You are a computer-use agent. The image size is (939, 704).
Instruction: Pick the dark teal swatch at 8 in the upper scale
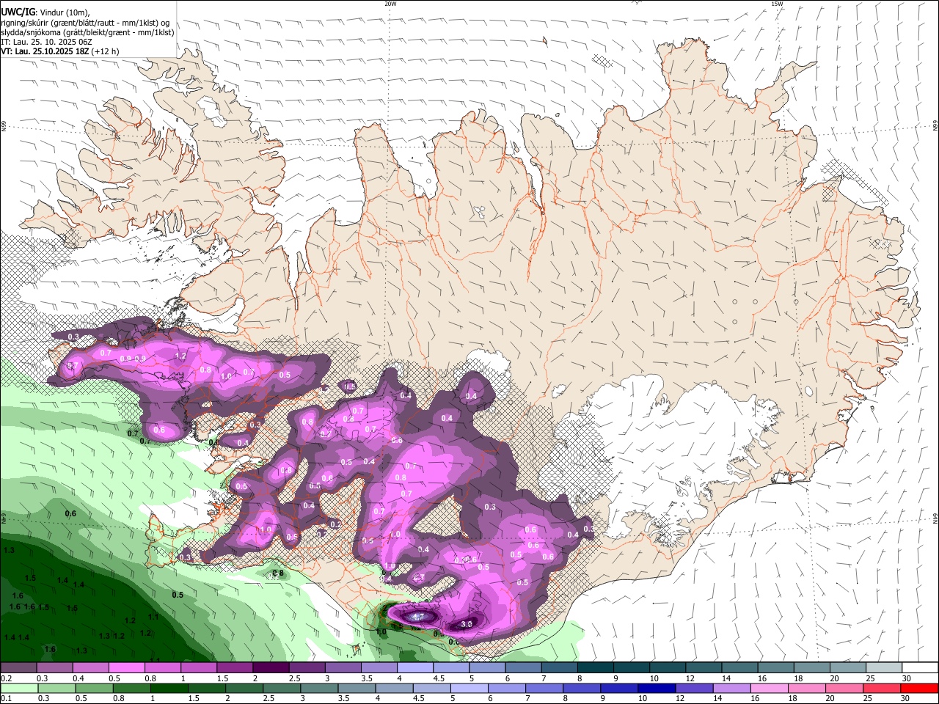[596, 667]
